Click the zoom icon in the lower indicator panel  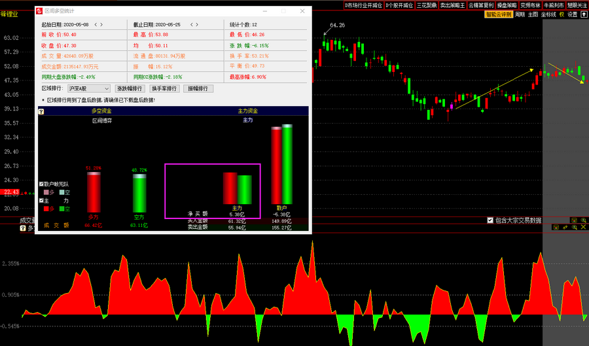coord(574,228)
